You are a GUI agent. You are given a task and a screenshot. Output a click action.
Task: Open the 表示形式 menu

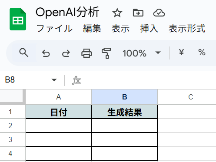(187, 28)
